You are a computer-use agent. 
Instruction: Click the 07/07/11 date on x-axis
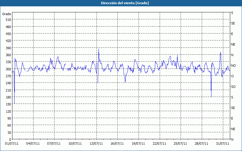pos(54,144)
